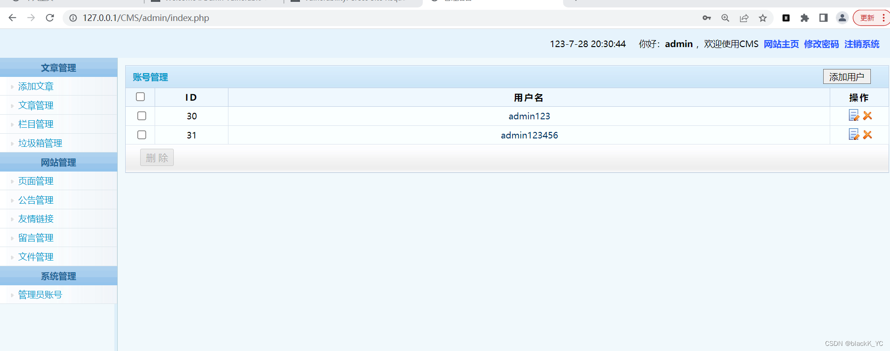
Task: Collapse the 网站管理 section header
Action: pyautogui.click(x=58, y=162)
